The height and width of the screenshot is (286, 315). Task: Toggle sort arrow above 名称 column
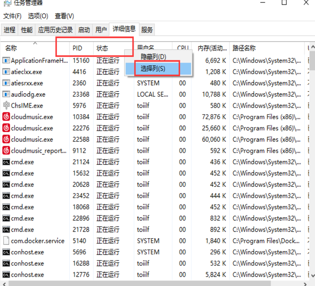(35, 43)
